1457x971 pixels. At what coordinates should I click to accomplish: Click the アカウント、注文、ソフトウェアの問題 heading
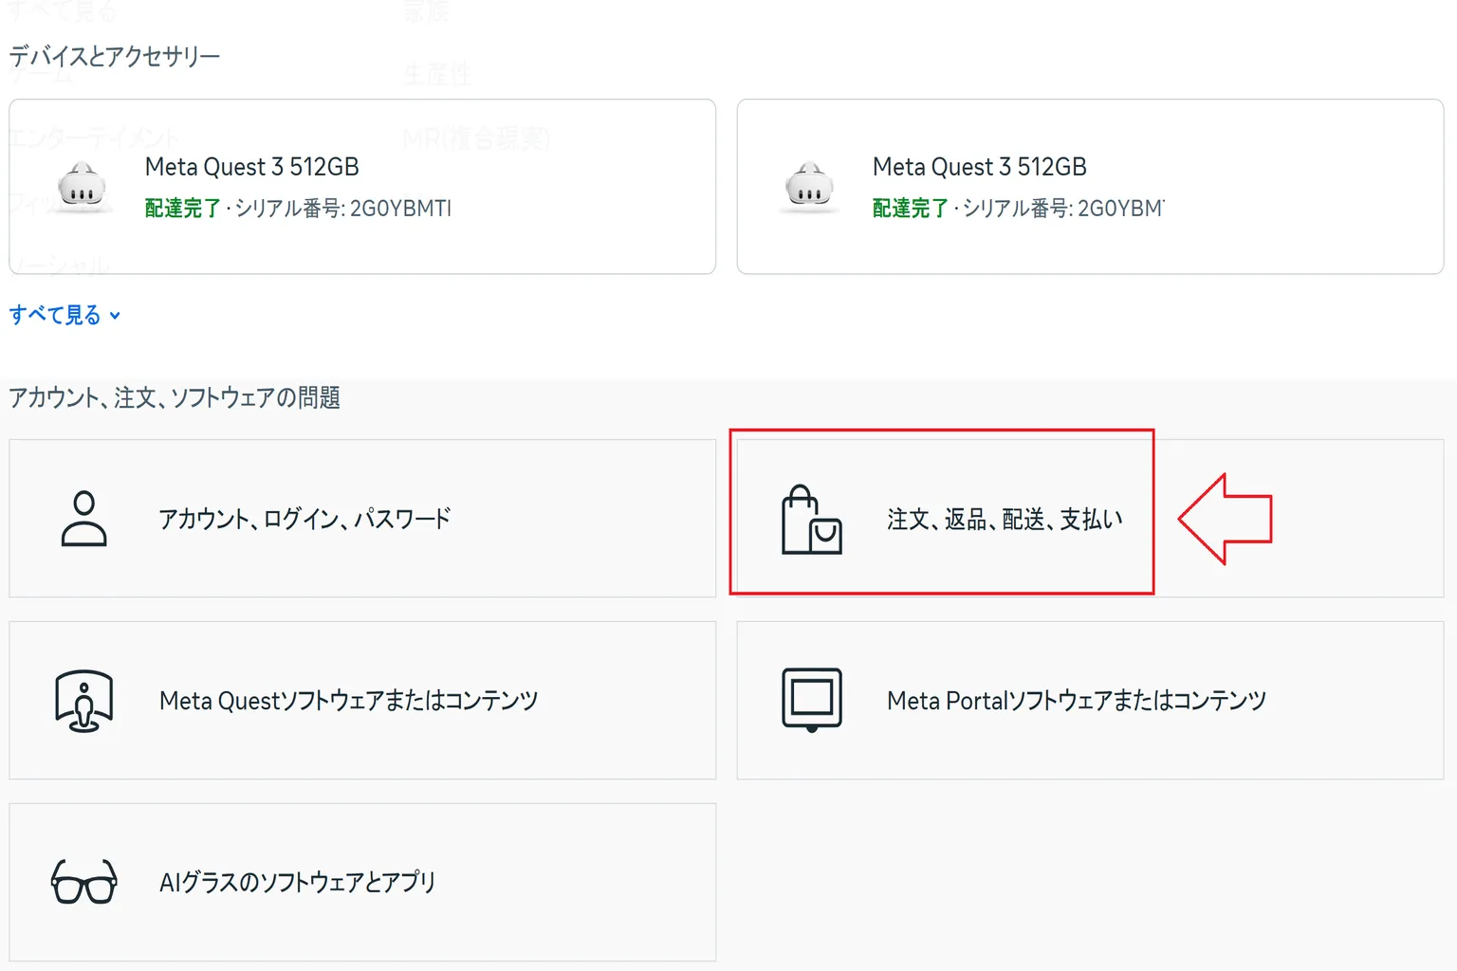pyautogui.click(x=175, y=397)
